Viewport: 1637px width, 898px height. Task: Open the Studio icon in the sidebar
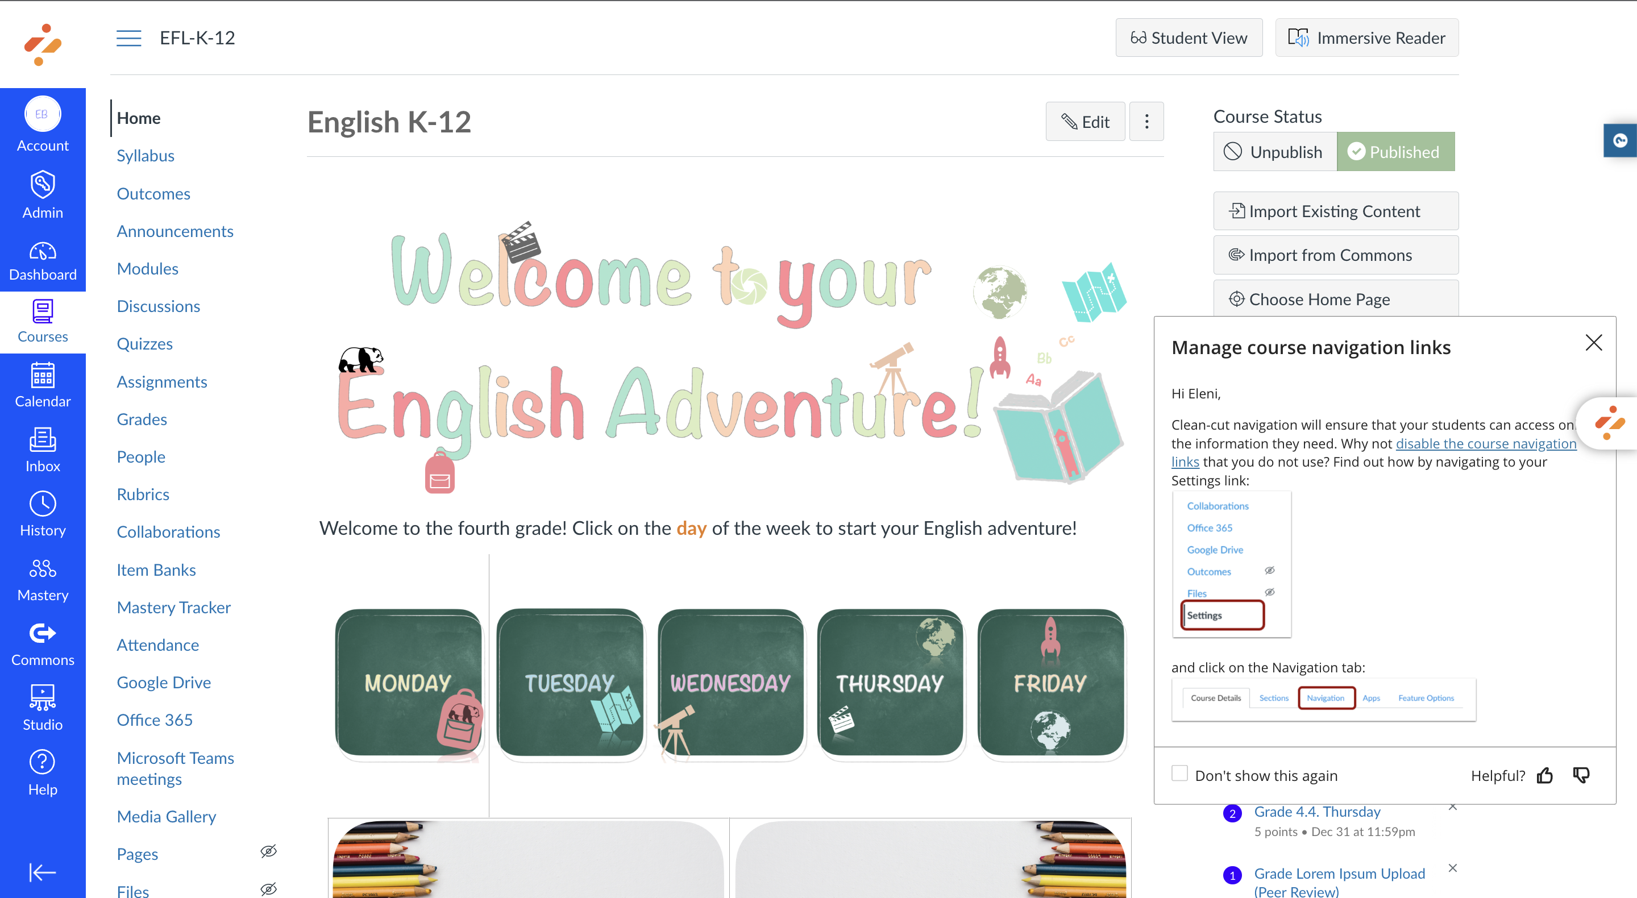coord(43,697)
